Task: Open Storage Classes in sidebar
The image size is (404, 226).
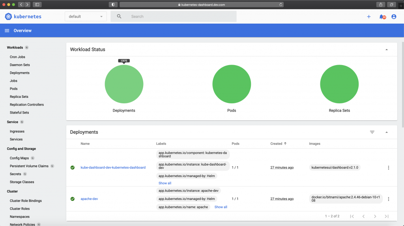Action: coord(22,182)
